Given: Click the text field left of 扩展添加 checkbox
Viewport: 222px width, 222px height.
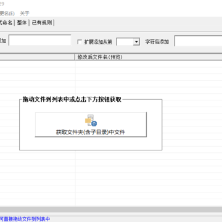Looking at the screenshot, I should (x=40, y=40).
